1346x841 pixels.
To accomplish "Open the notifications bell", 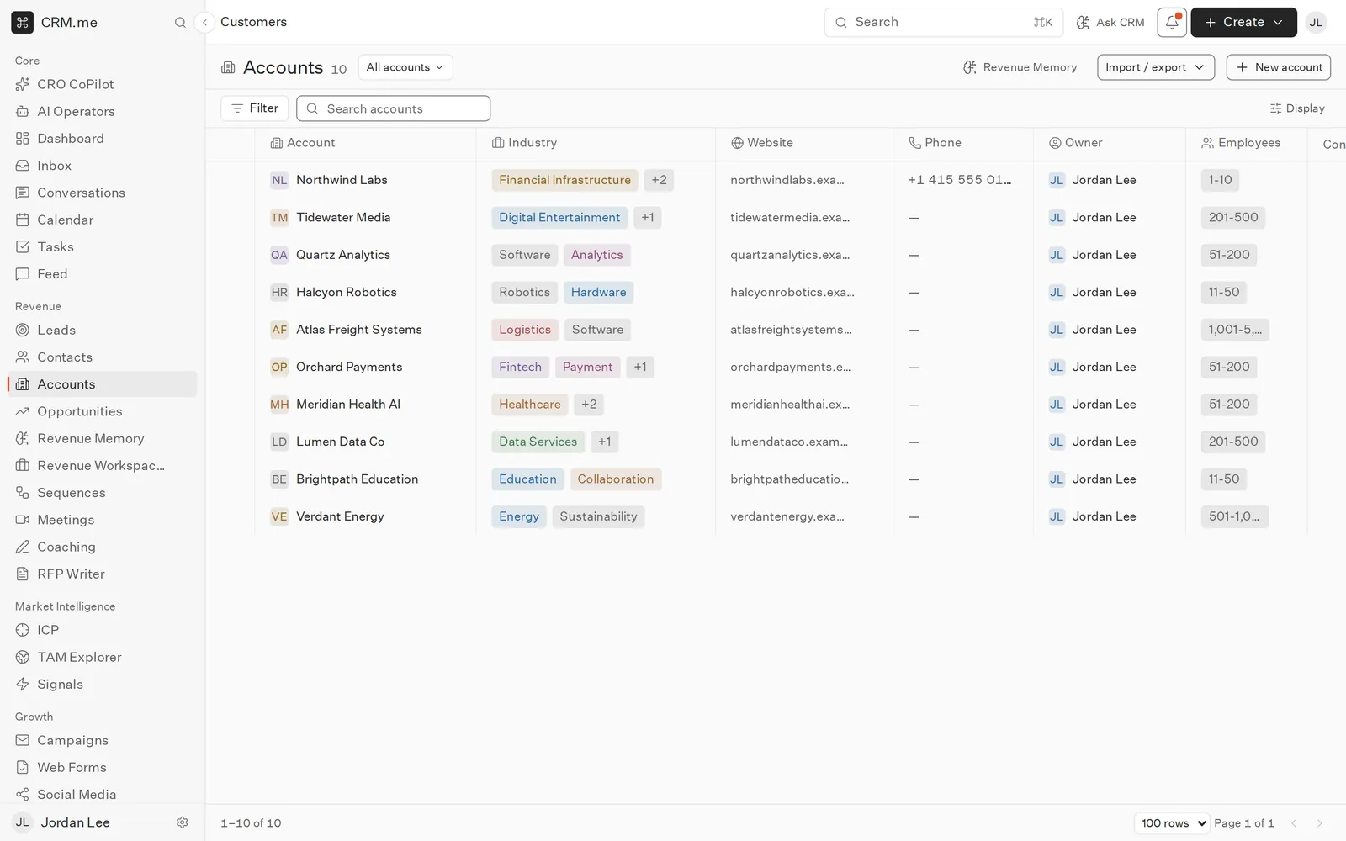I will pos(1172,23).
